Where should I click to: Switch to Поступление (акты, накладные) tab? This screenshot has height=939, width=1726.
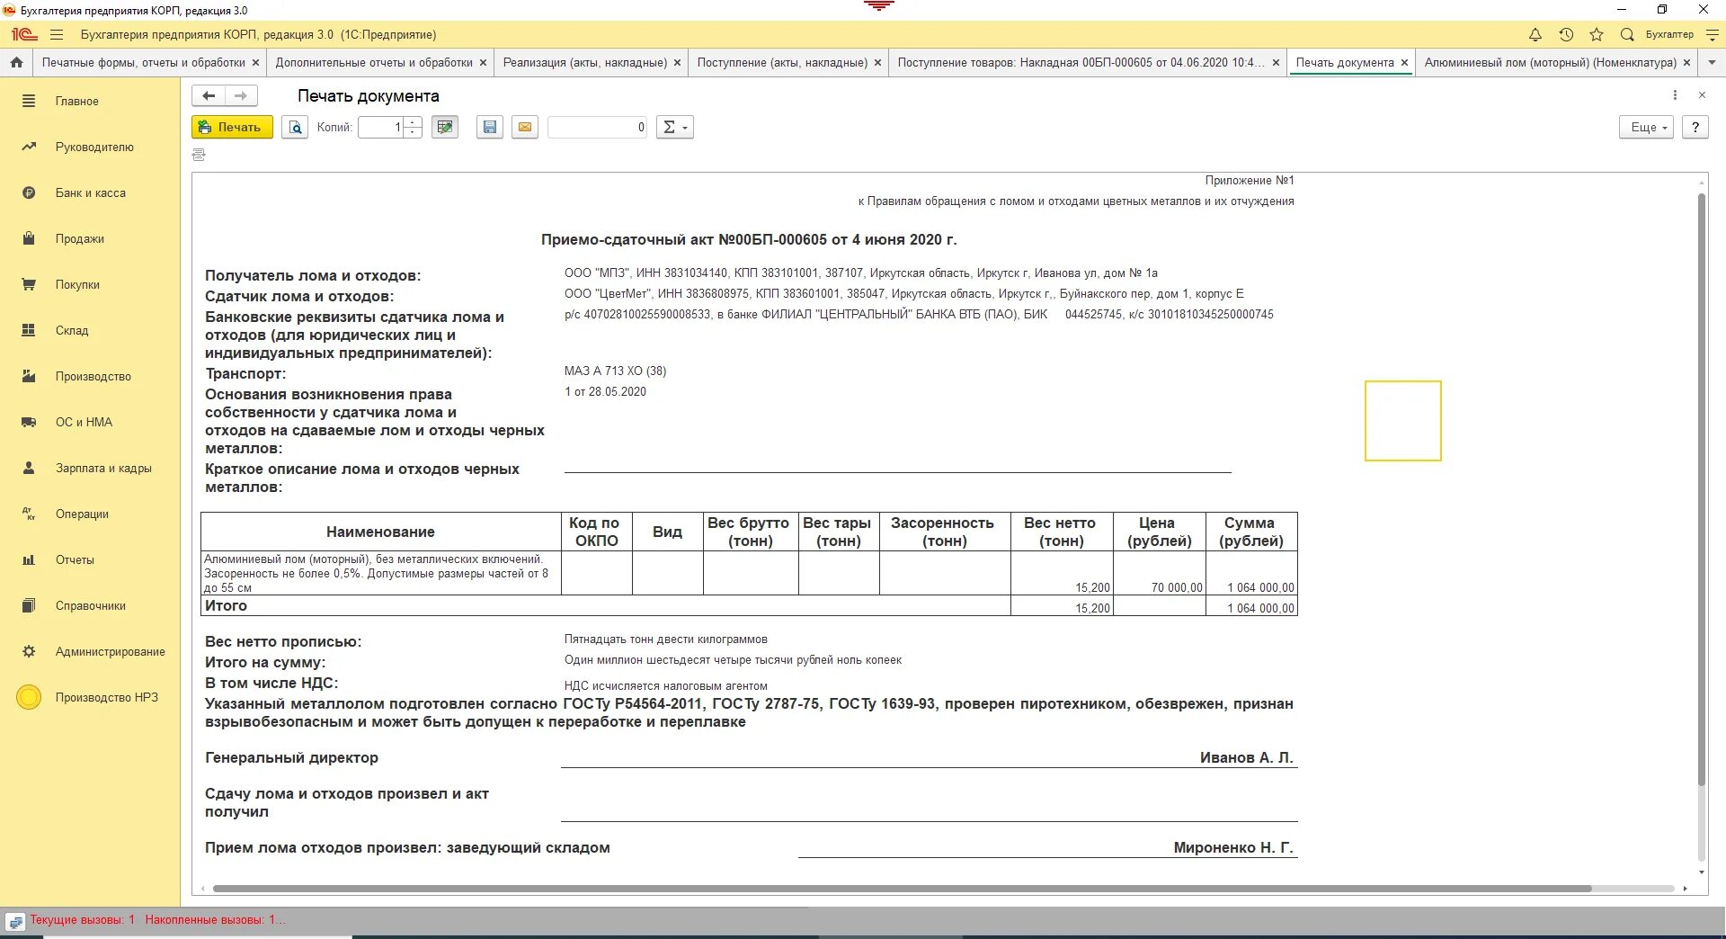782,62
